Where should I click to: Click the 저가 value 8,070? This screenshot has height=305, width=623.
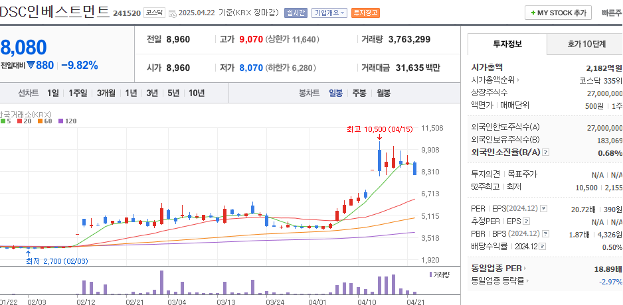pos(251,68)
